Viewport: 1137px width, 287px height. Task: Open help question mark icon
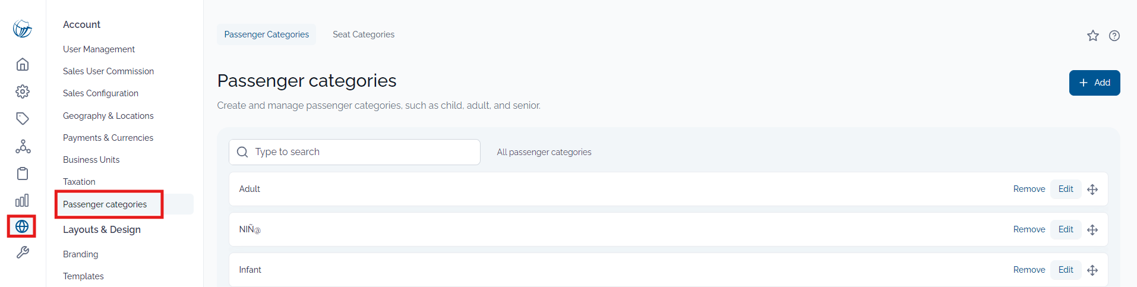pos(1114,36)
